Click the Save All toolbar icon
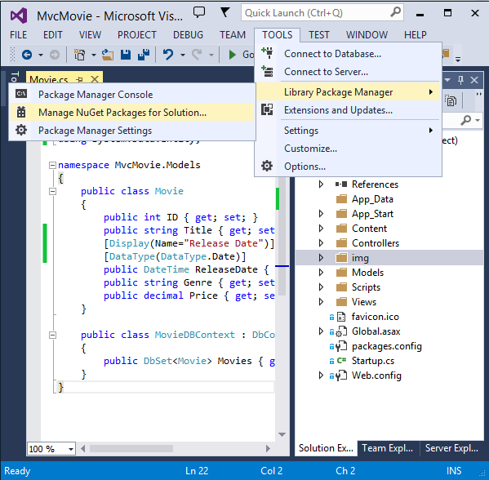Image resolution: width=489 pixels, height=480 pixels. (x=144, y=55)
